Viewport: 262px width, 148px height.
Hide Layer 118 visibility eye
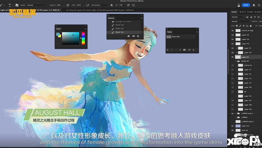[x=232, y=39]
